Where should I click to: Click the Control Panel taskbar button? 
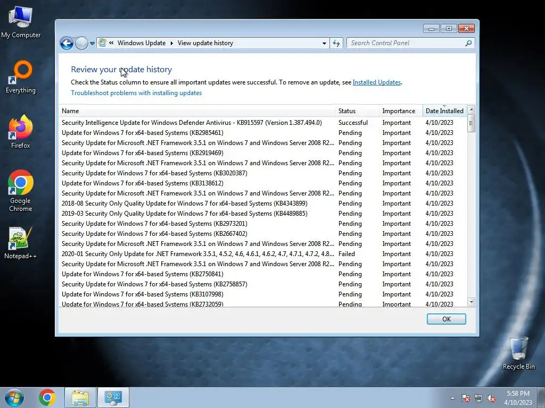[x=113, y=397]
